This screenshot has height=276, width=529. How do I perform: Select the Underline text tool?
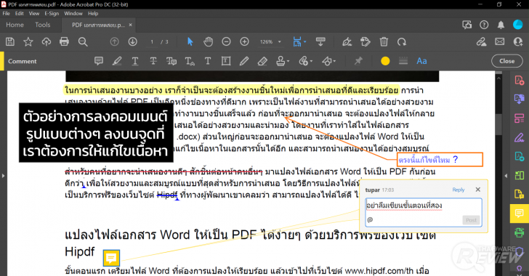135,61
